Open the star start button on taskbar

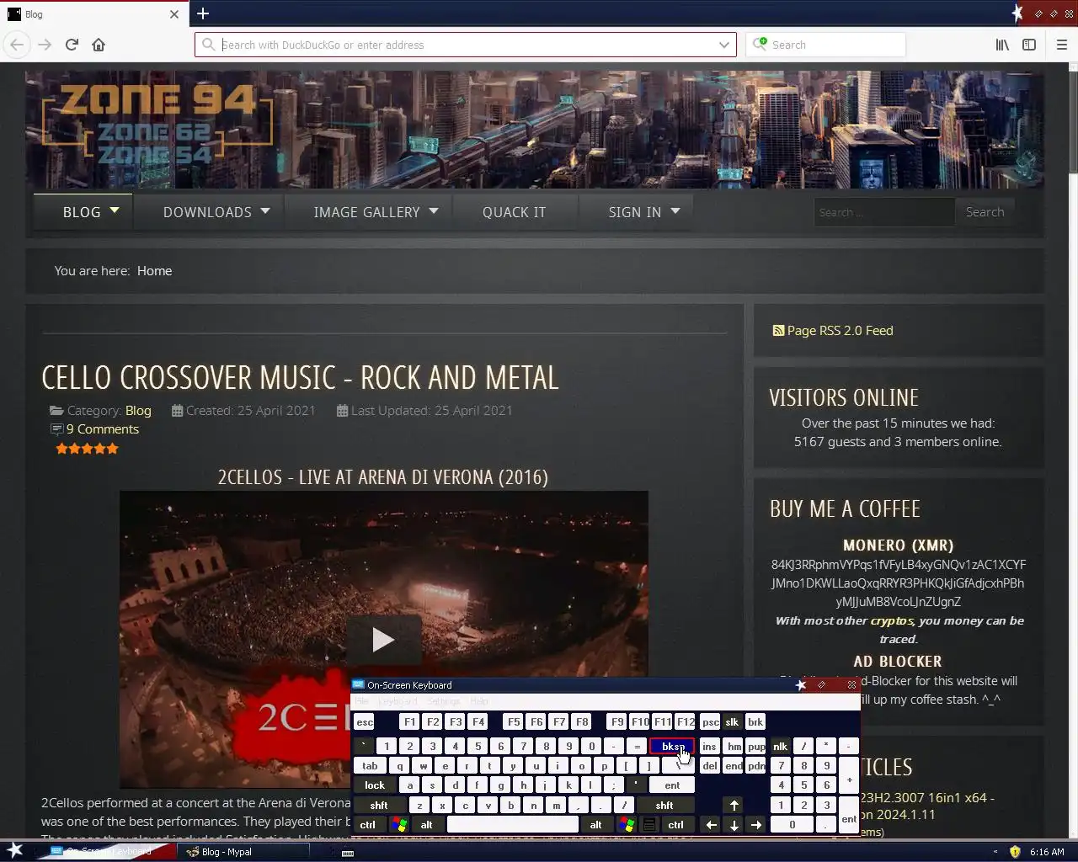point(15,849)
